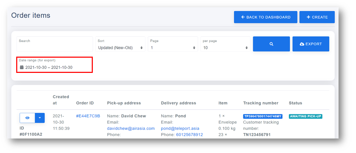Click the eye view icon for order
This screenshot has width=356, height=153.
(x=28, y=118)
